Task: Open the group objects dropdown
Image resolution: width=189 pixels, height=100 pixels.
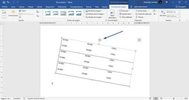Action: (x=155, y=11)
